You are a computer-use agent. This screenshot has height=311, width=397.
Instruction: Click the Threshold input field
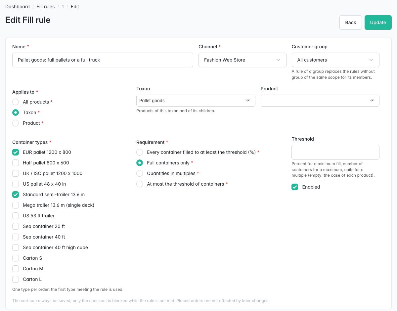click(335, 152)
